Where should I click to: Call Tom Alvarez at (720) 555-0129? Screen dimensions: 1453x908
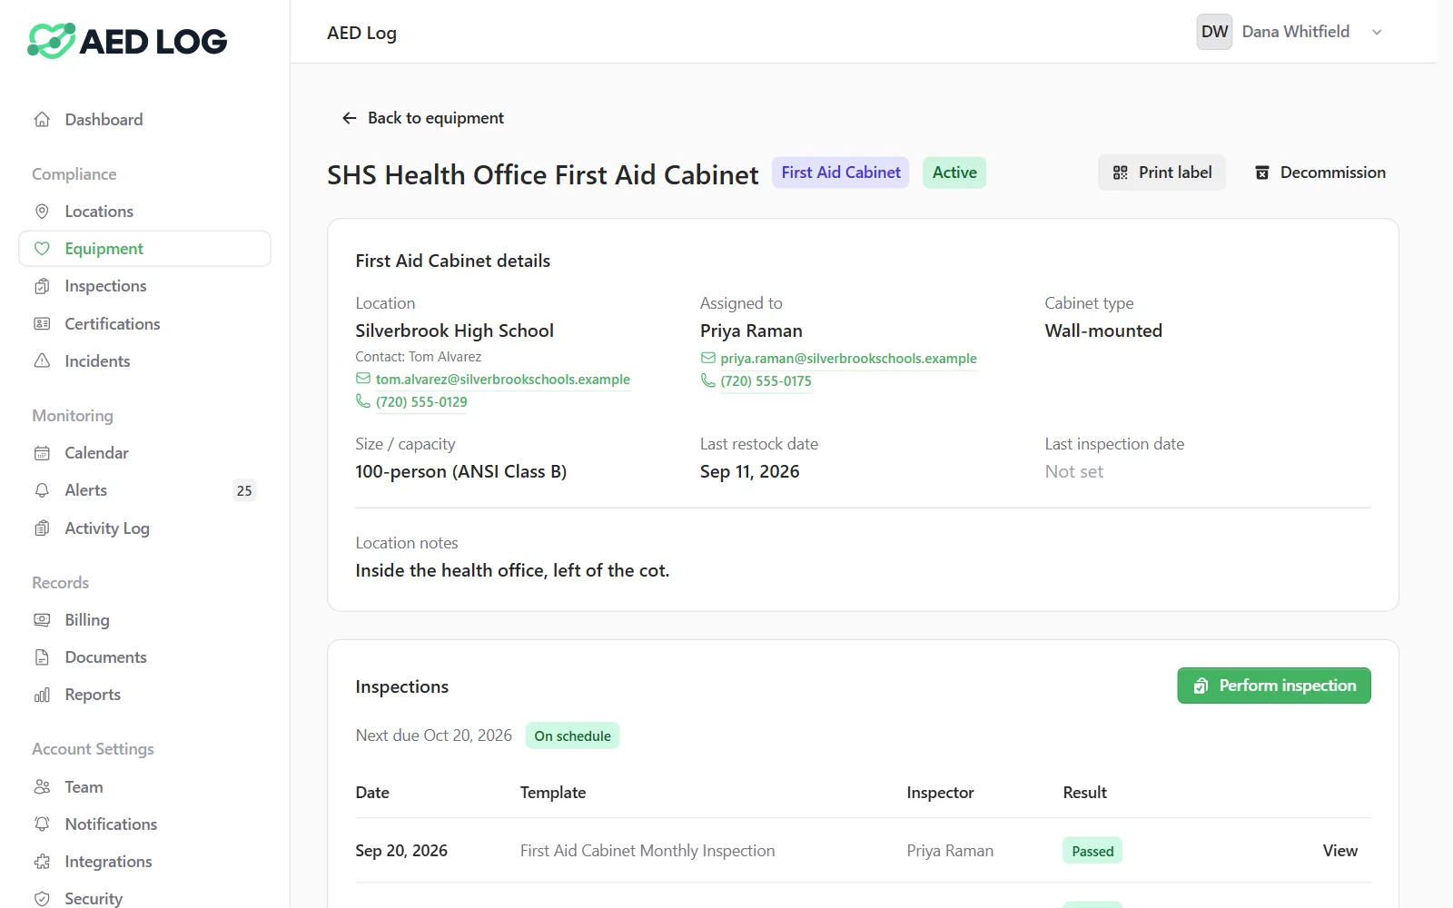(x=421, y=402)
